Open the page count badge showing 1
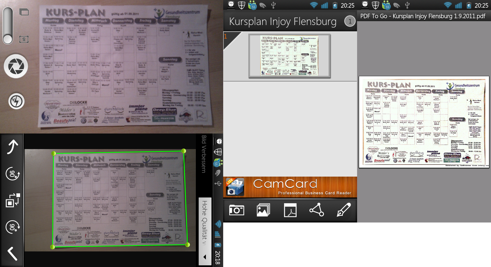 point(350,21)
